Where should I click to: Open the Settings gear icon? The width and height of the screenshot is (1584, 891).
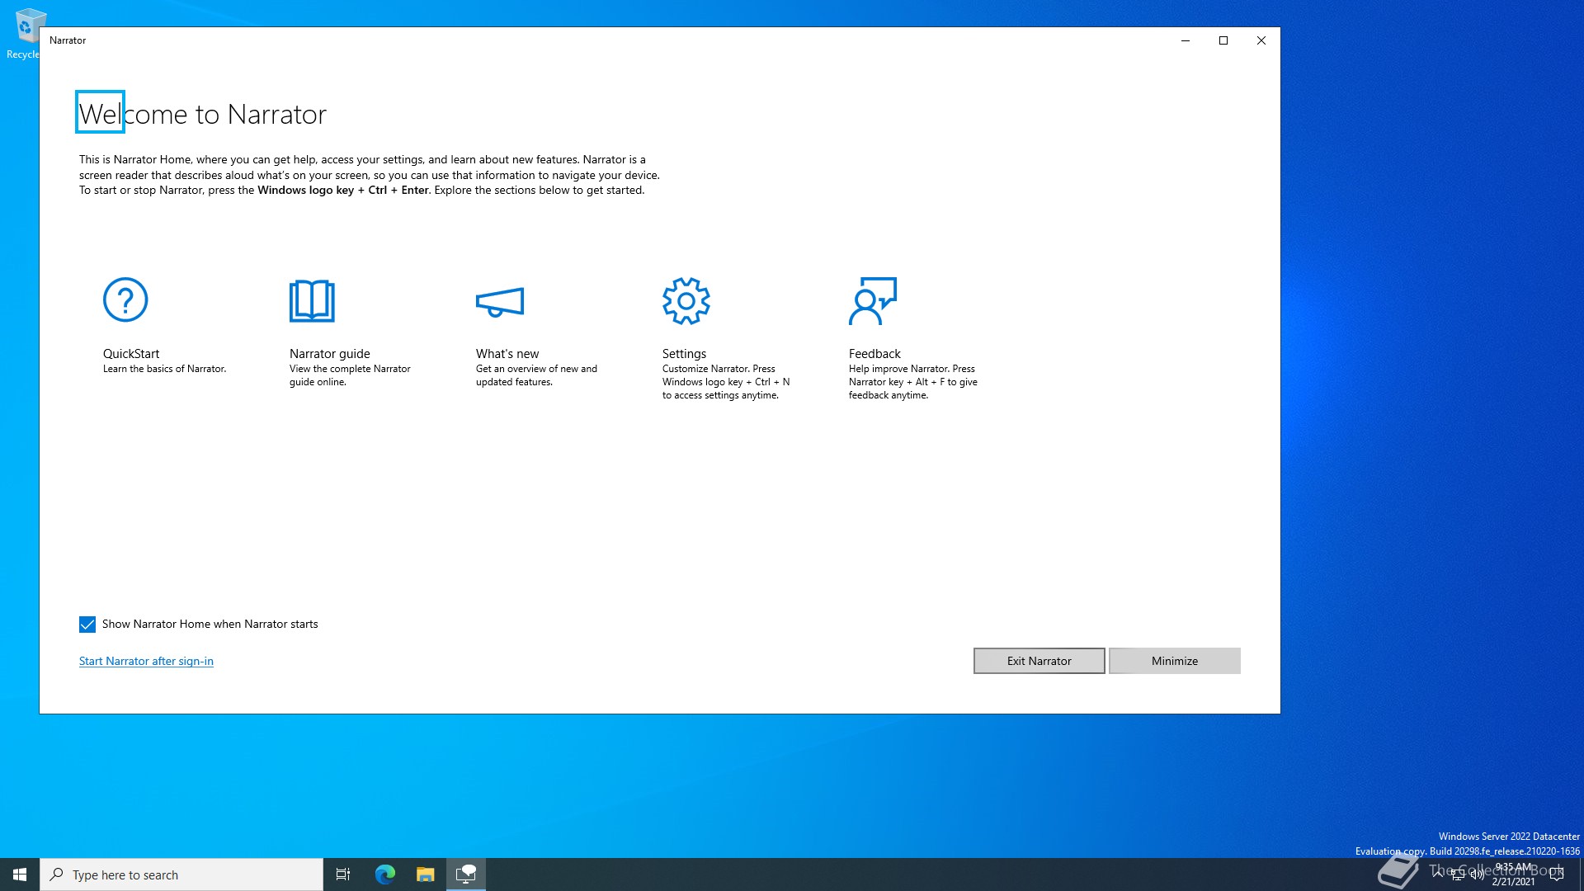point(686,301)
